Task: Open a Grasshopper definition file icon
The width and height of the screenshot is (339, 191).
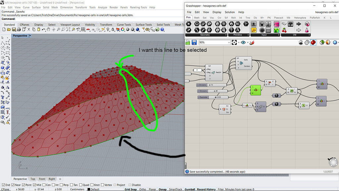Action: pyautogui.click(x=187, y=42)
